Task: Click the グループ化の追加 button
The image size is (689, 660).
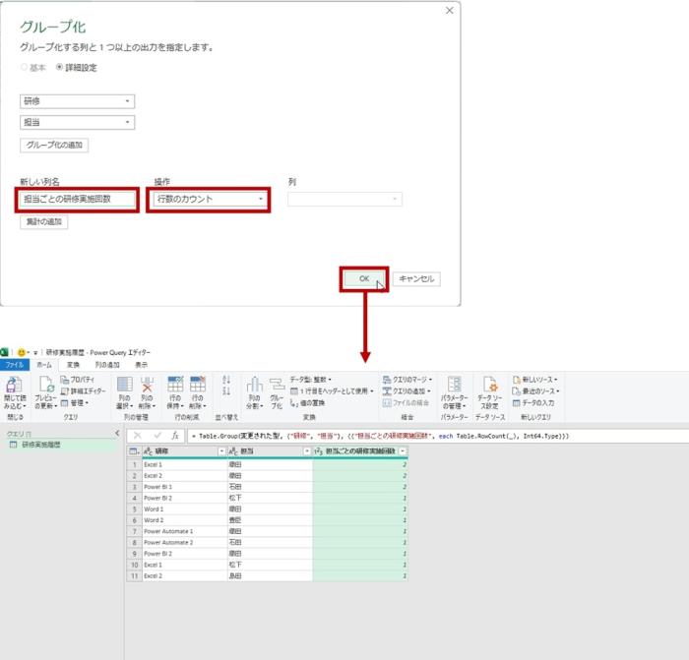Action: (x=54, y=146)
